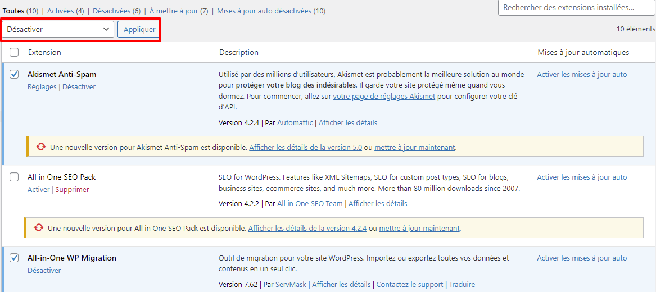This screenshot has height=292, width=656.
Task: Uncheck the All-in-One WP Migration checkbox
Action: tap(14, 258)
